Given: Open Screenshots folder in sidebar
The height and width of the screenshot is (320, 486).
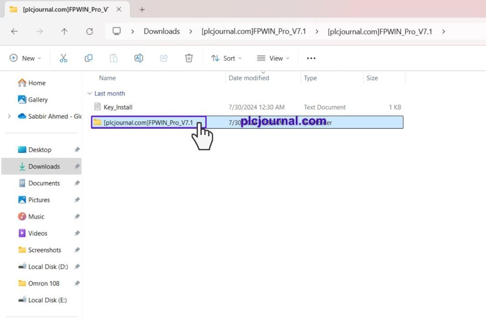Looking at the screenshot, I should 40,250.
